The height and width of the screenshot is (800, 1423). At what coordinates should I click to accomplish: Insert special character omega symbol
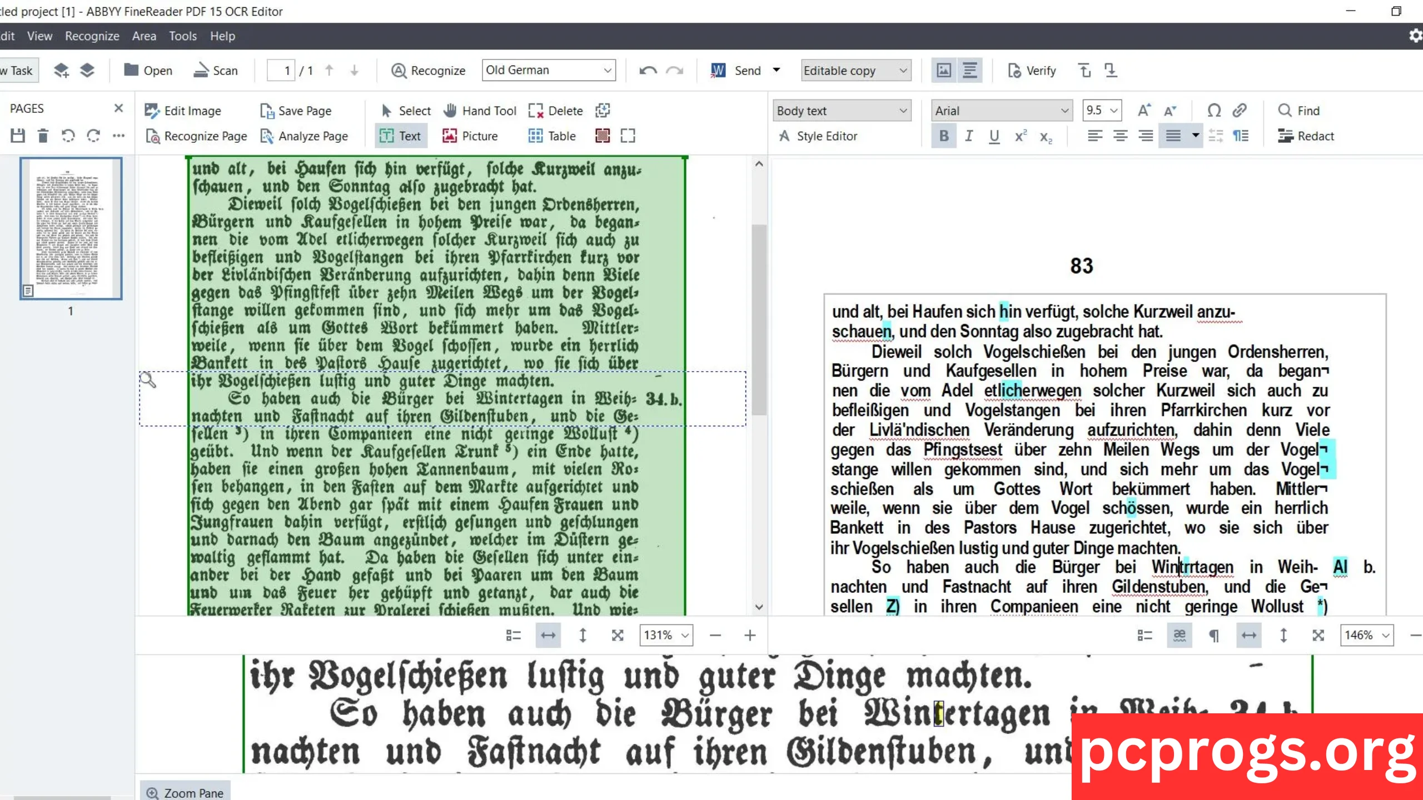click(1214, 111)
